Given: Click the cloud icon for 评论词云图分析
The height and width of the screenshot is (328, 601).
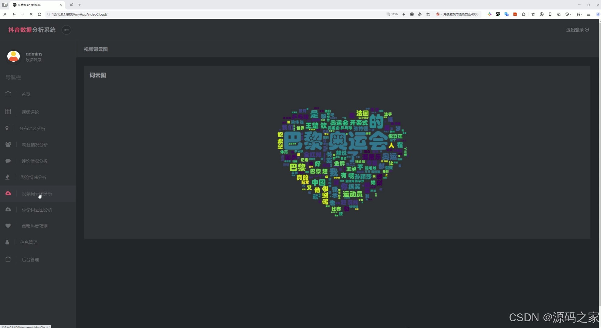Looking at the screenshot, I should point(8,210).
